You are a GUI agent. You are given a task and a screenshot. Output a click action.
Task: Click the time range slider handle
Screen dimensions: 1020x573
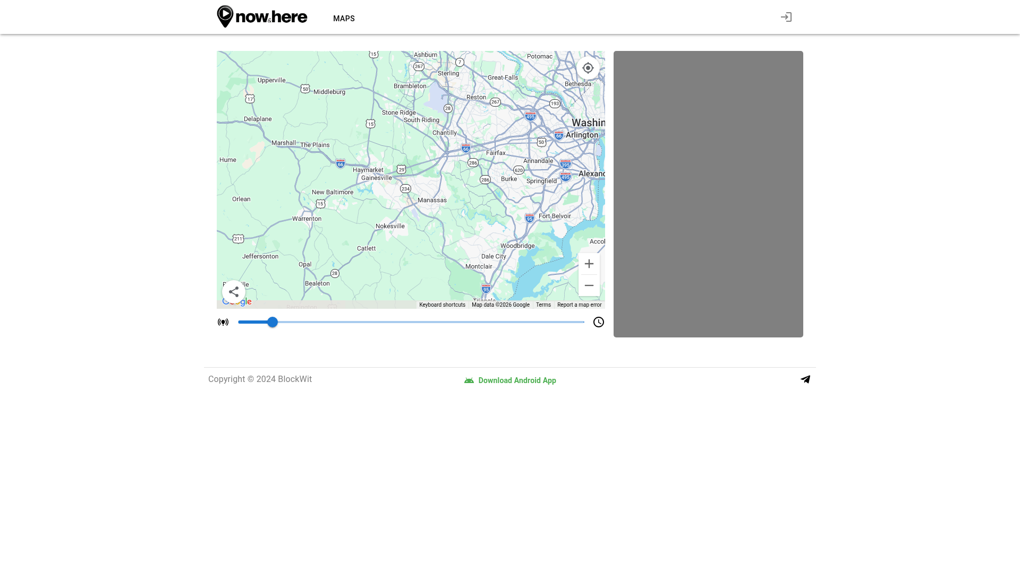tap(273, 322)
